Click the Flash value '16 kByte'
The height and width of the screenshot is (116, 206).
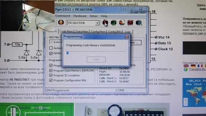pos(125,72)
